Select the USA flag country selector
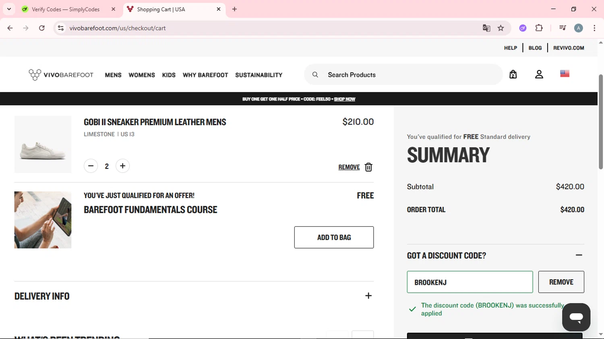This screenshot has height=339, width=604. coord(565,74)
